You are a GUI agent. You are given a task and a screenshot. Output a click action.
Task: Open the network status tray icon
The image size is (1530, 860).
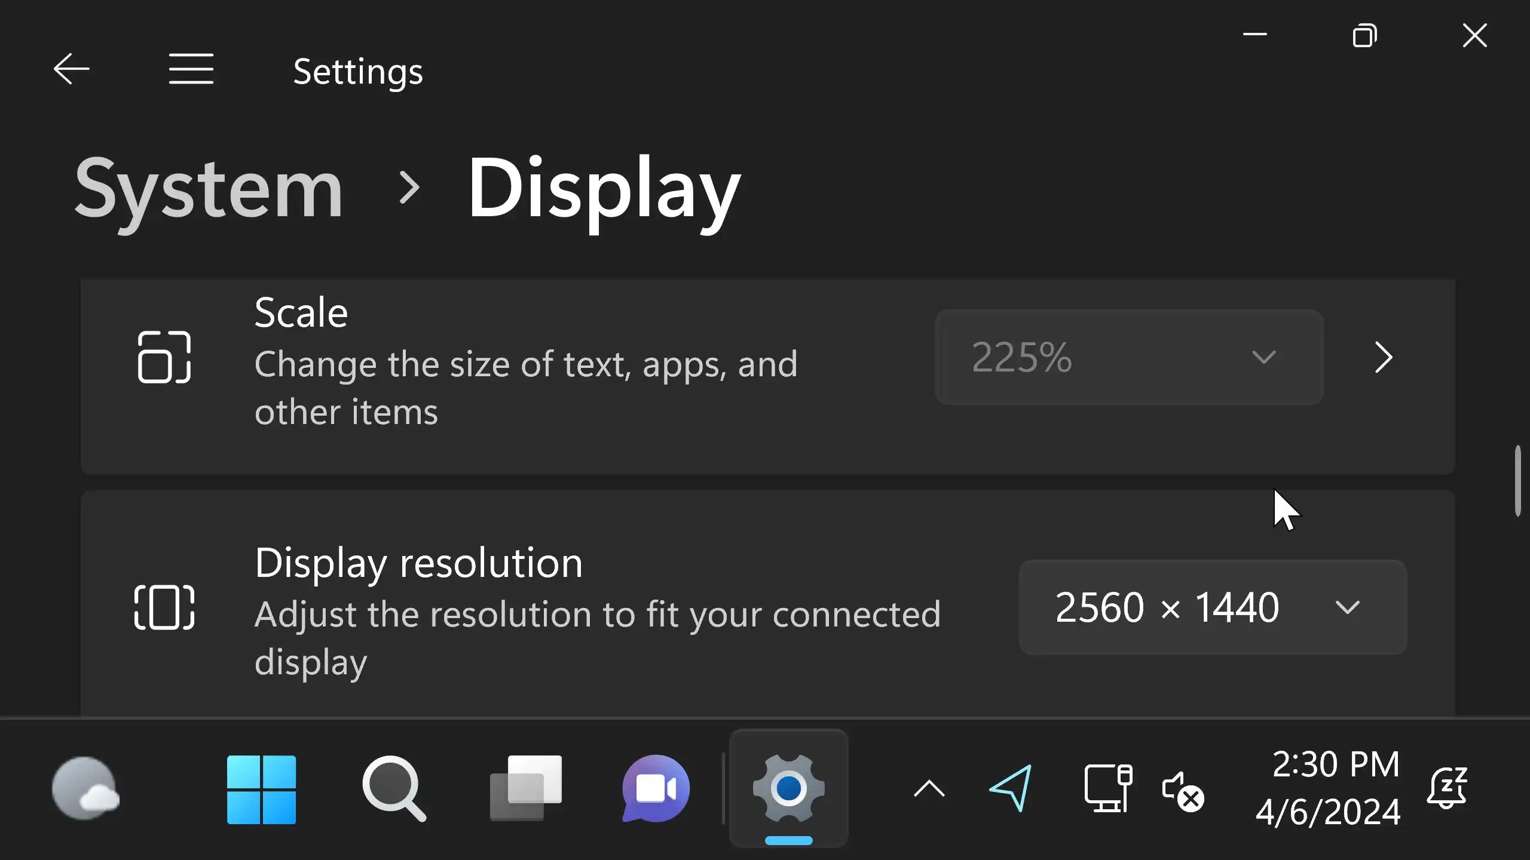1108,788
